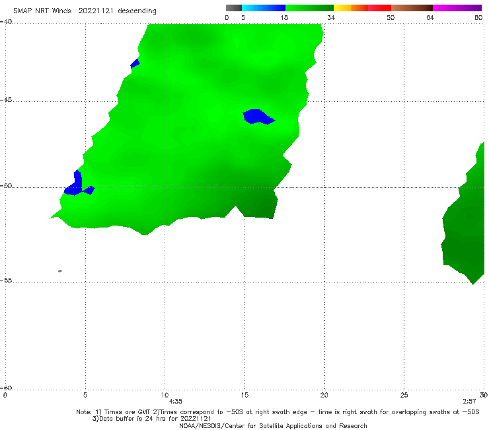
Task: Click the swath time label '4:35'
Action: tap(175, 402)
